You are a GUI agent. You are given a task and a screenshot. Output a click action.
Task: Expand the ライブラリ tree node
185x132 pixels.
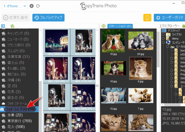point(163,35)
